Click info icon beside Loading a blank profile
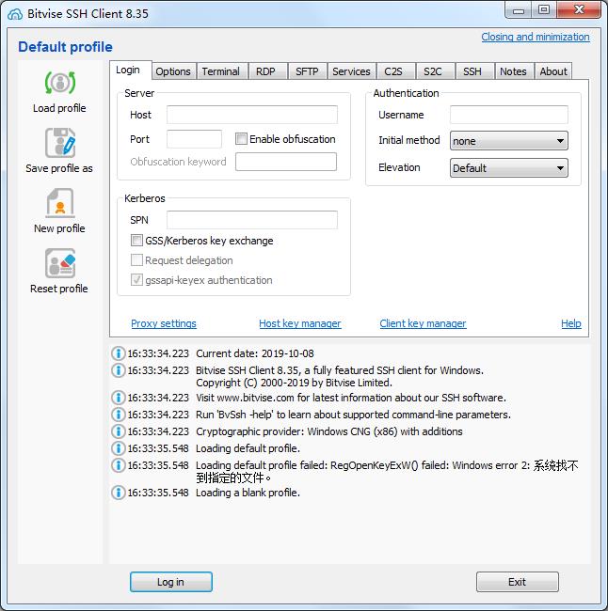Image resolution: width=608 pixels, height=611 pixels. point(118,493)
